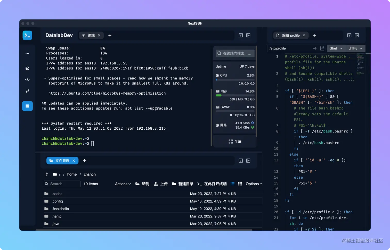Toggle fullscreen with the 全屏 button

point(234,141)
